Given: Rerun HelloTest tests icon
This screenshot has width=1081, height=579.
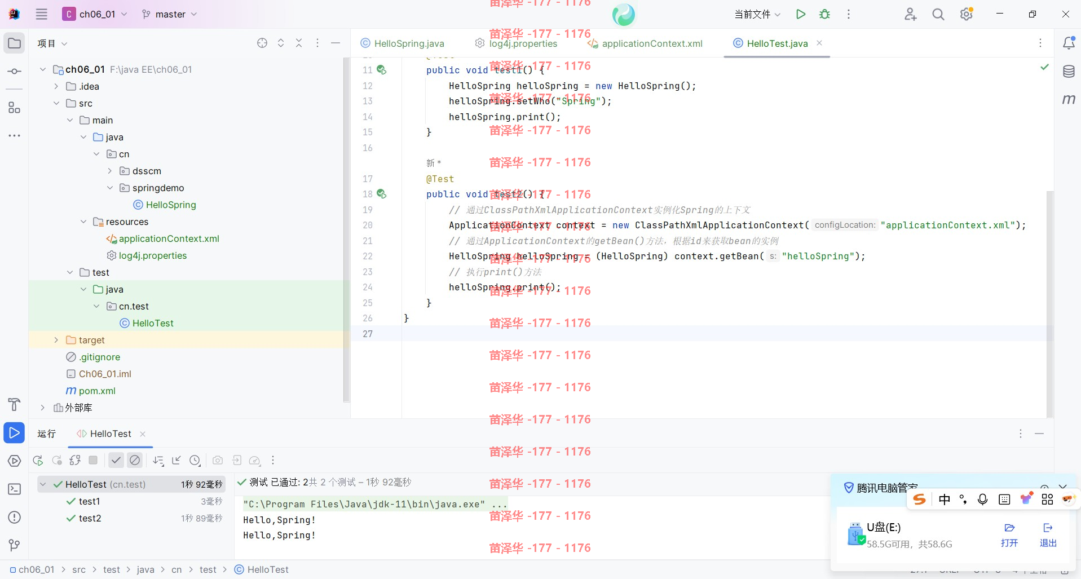Looking at the screenshot, I should click(x=38, y=461).
